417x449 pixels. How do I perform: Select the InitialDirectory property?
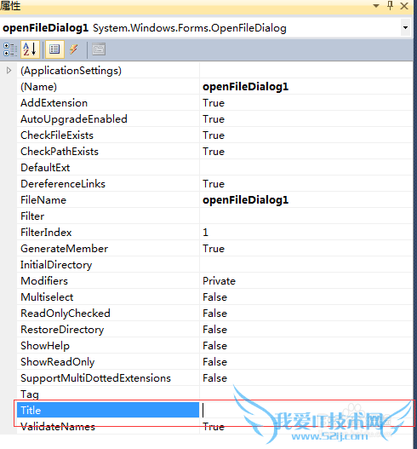tap(108, 265)
